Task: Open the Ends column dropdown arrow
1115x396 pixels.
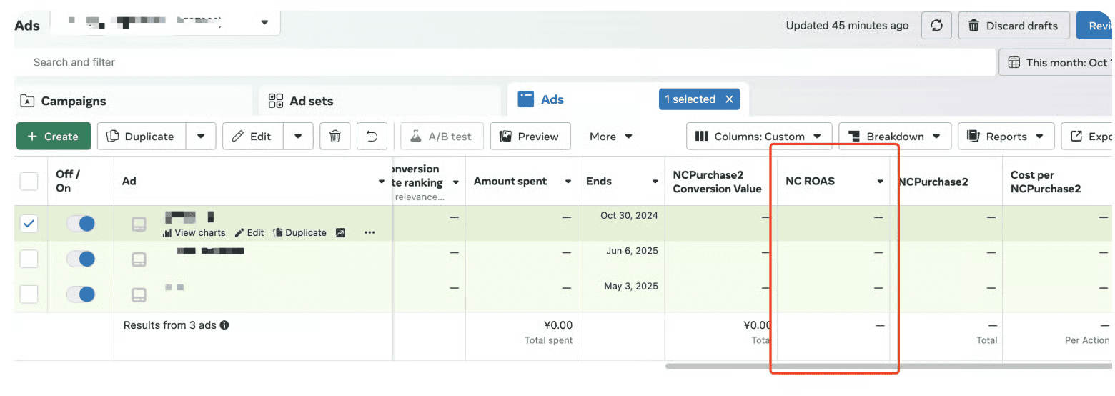Action: (655, 182)
